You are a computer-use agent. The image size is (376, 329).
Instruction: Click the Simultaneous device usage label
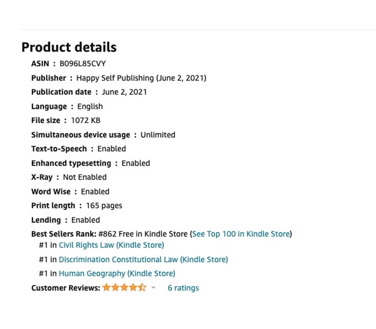click(x=80, y=135)
